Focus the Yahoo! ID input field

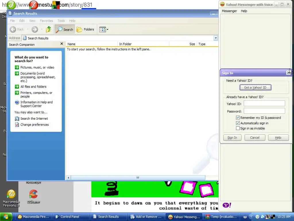[264, 103]
